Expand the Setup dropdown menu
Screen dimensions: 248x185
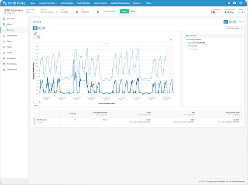(x=150, y=3)
